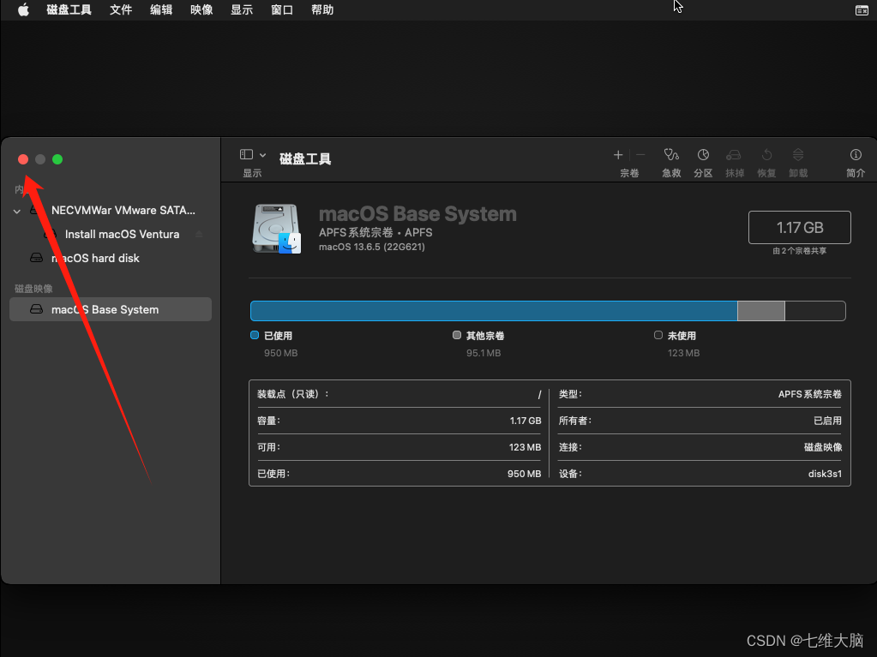Remove volume with the minus icon
This screenshot has width=877, height=657.
[x=641, y=155]
